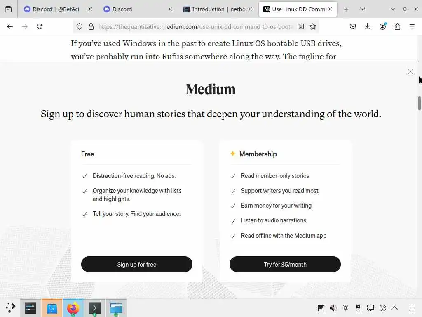
Task: Show desktop via taskbar corner
Action: tap(412, 308)
